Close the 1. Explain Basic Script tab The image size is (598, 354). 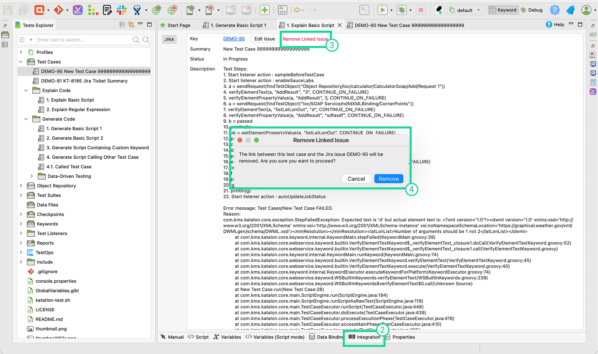339,25
